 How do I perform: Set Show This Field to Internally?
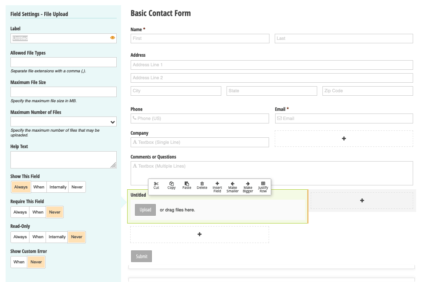(58, 187)
